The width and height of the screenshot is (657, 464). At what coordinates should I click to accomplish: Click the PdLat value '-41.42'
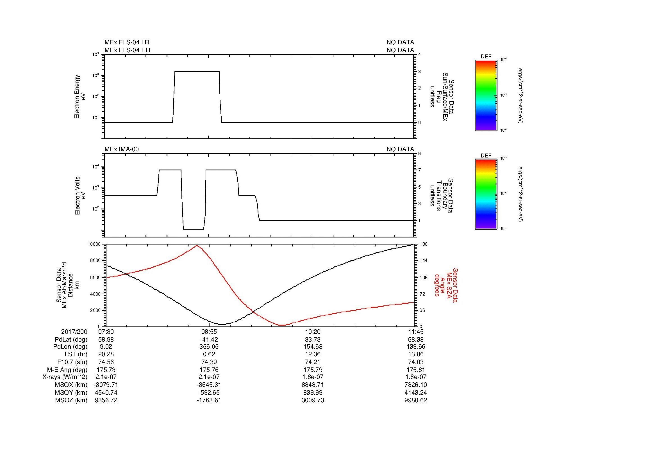click(x=209, y=340)
